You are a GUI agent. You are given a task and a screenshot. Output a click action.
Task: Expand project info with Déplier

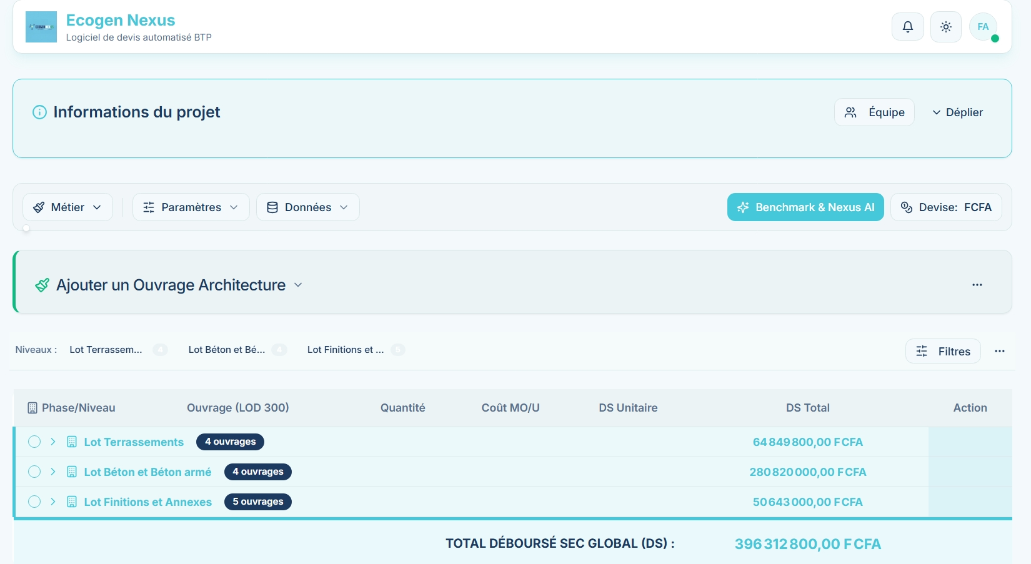(957, 112)
